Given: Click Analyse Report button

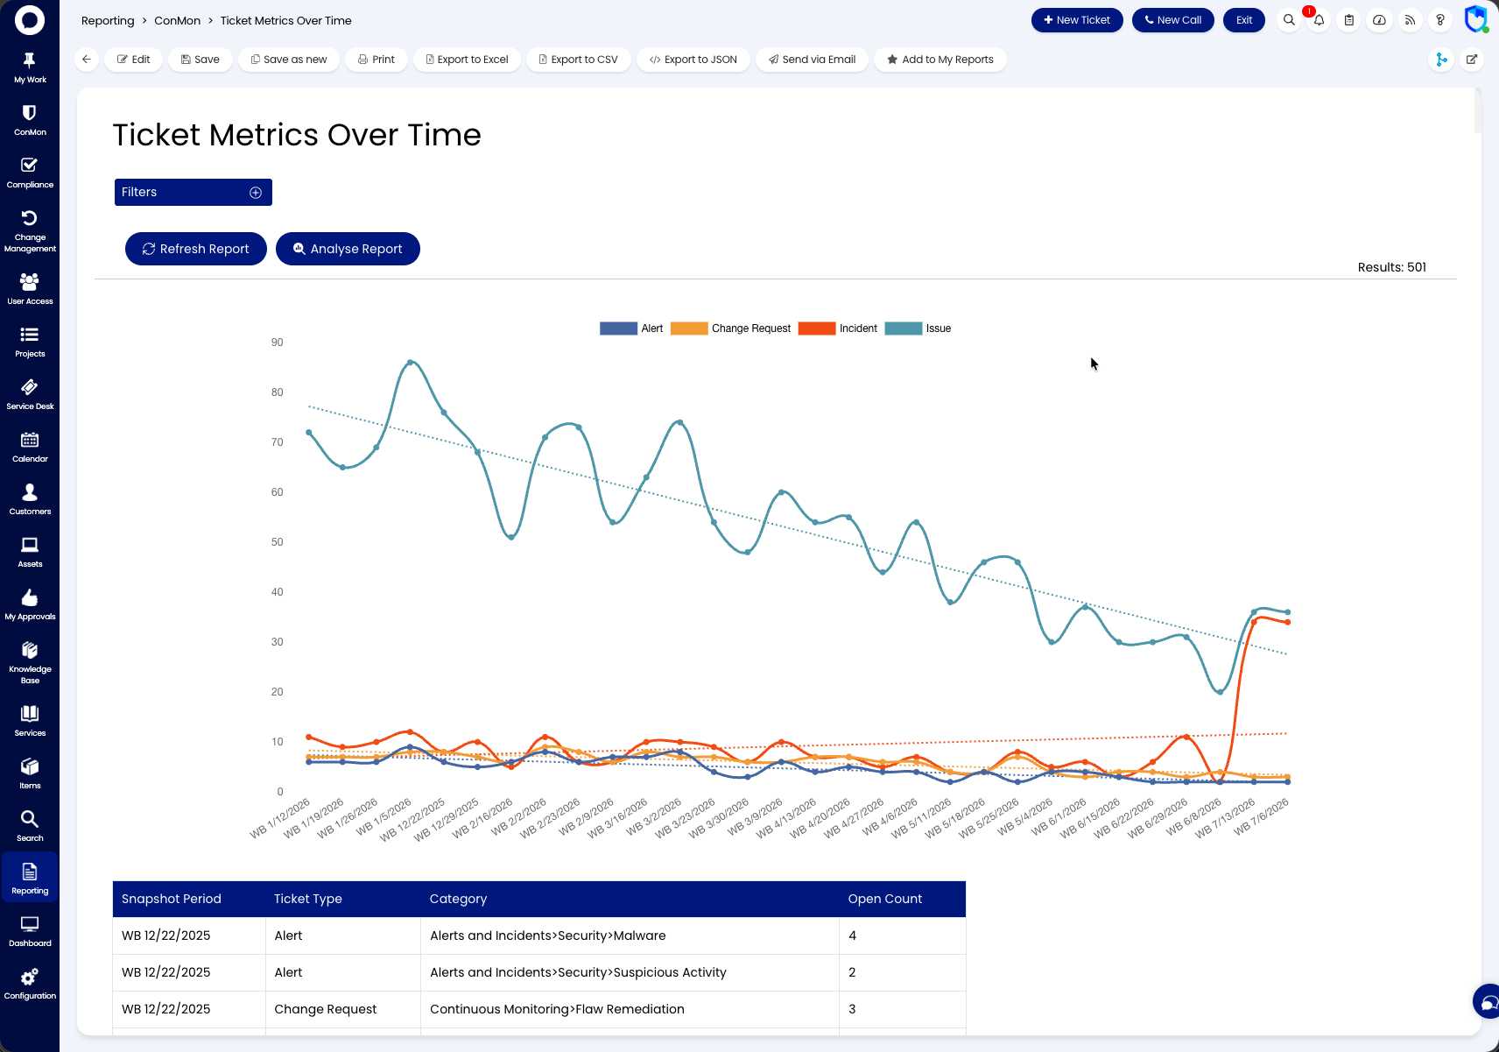Looking at the screenshot, I should click(348, 249).
